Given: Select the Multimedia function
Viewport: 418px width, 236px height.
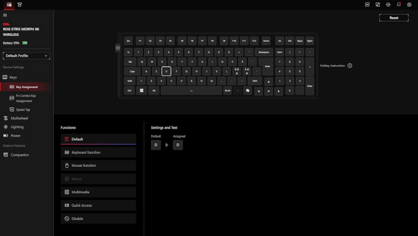Looking at the screenshot, I should (x=98, y=192).
